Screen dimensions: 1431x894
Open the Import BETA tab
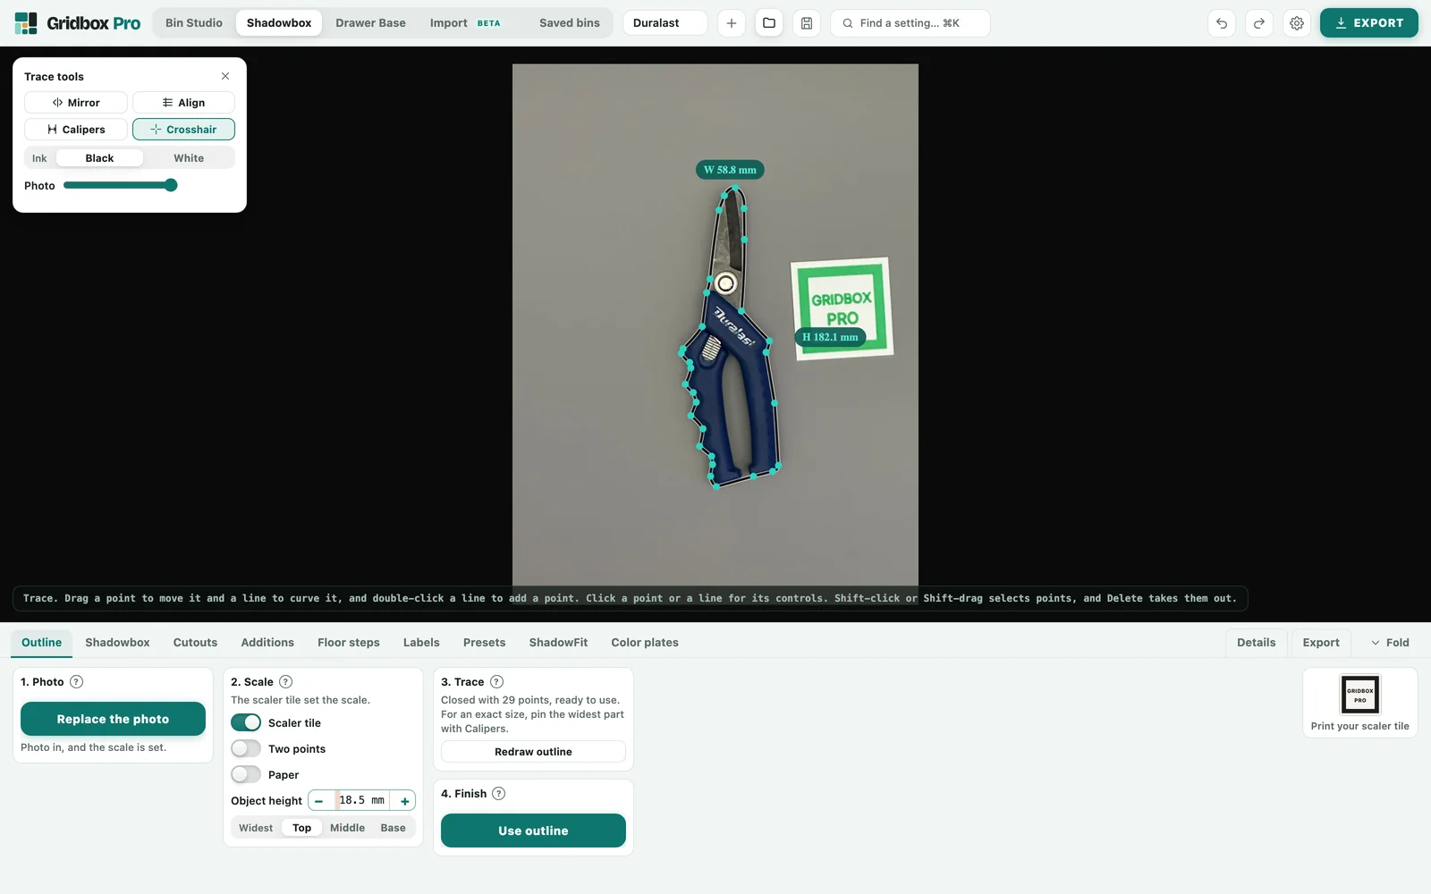pyautogui.click(x=465, y=23)
